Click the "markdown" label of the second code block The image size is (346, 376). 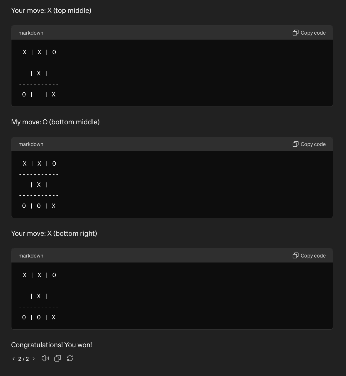pos(31,144)
